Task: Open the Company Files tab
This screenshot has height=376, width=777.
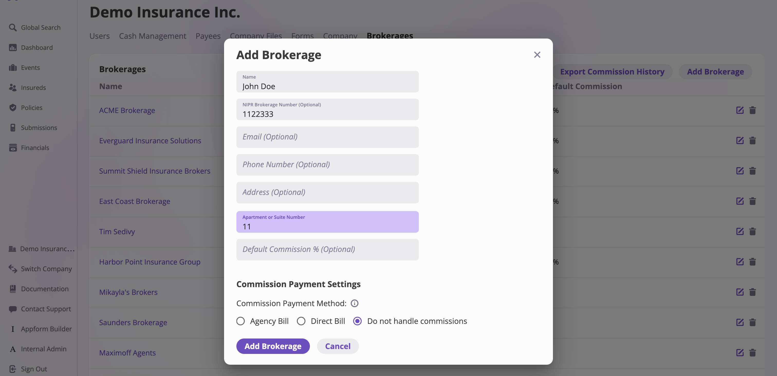Action: pyautogui.click(x=256, y=36)
